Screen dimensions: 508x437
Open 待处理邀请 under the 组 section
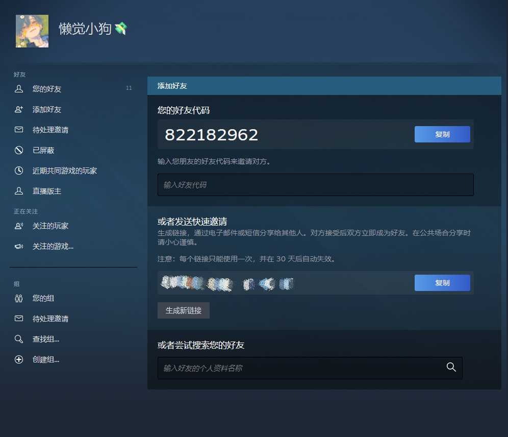coord(50,319)
